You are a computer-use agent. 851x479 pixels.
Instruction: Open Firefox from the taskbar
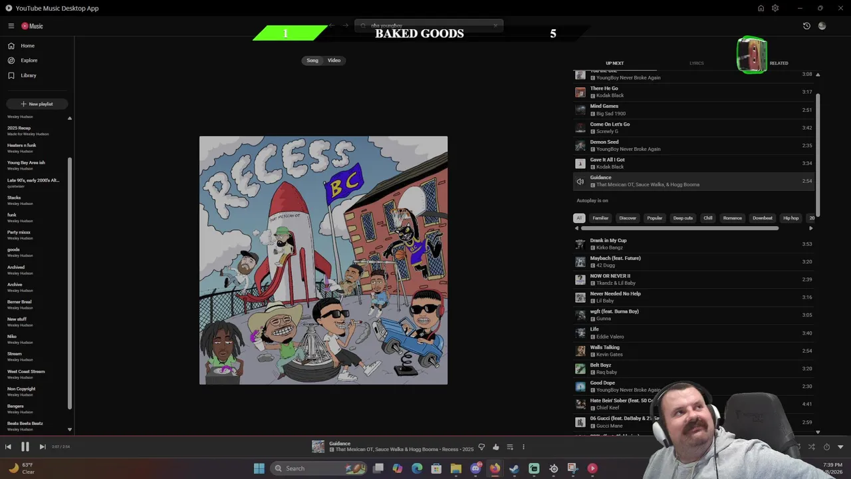(x=495, y=468)
